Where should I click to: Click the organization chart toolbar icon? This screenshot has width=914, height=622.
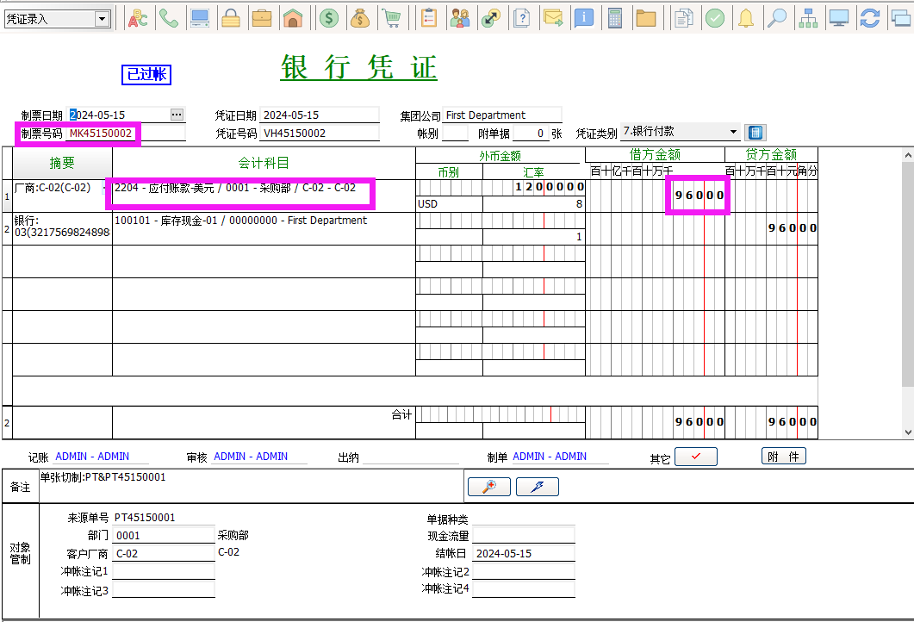click(x=808, y=19)
